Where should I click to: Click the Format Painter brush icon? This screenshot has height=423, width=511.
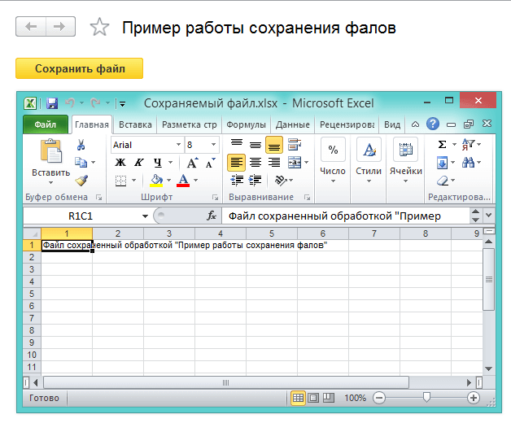tap(81, 181)
